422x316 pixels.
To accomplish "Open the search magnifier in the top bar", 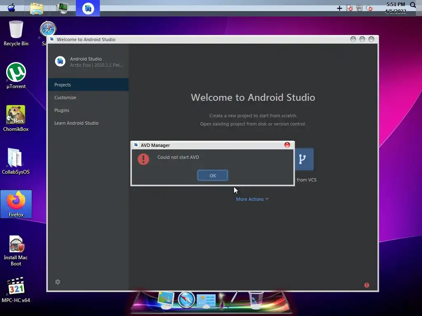I will click(413, 5).
